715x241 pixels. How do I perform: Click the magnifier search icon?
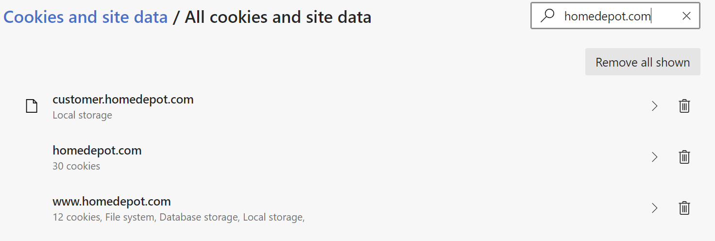click(x=547, y=16)
